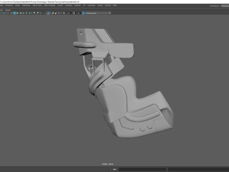Click the MEL command input field

[143, 169]
